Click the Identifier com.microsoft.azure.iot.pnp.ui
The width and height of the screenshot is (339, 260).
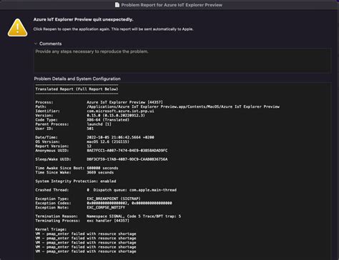[120, 111]
